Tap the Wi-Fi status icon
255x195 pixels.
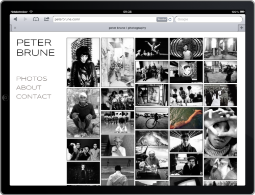coord(31,12)
